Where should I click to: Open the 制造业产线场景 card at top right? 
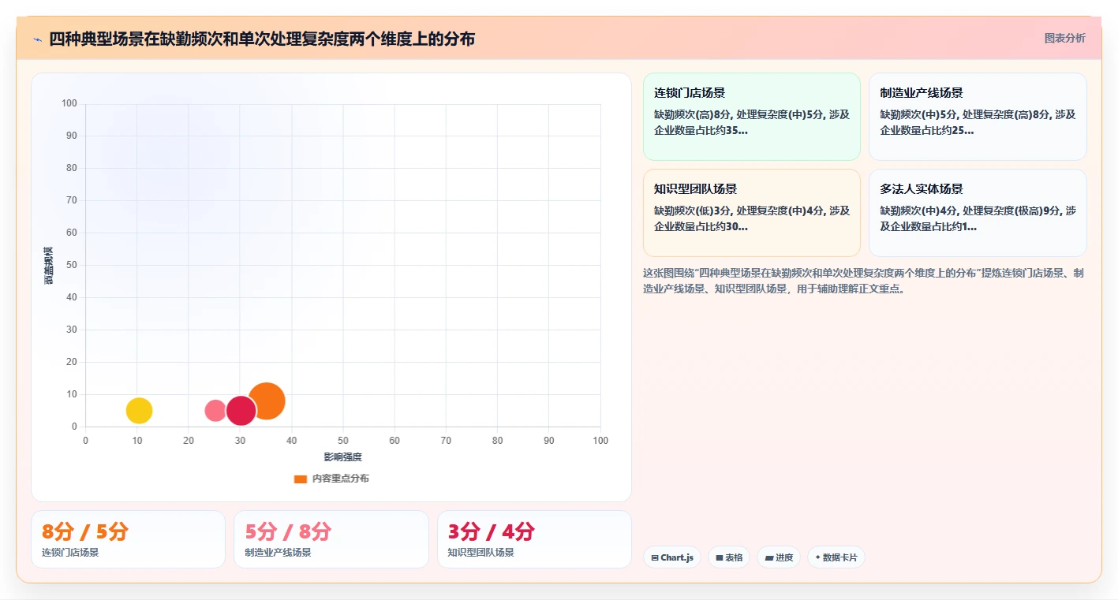click(x=978, y=117)
